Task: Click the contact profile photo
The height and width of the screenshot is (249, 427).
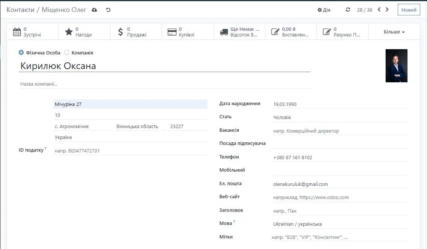Action: click(396, 65)
